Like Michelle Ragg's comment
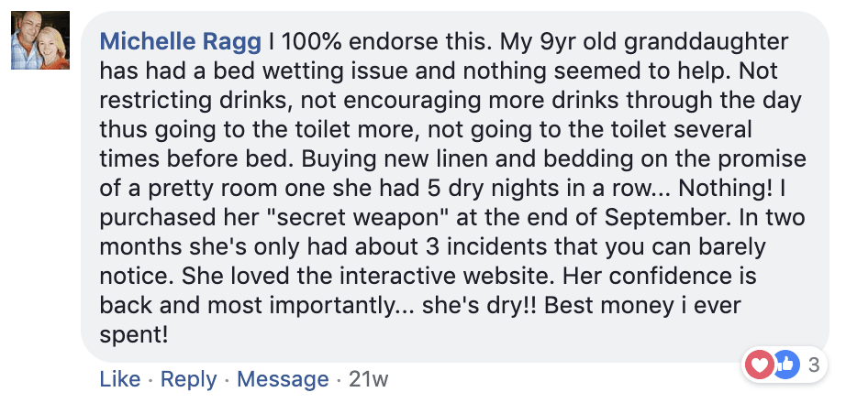Viewport: 846px width, 403px height. pos(119,379)
